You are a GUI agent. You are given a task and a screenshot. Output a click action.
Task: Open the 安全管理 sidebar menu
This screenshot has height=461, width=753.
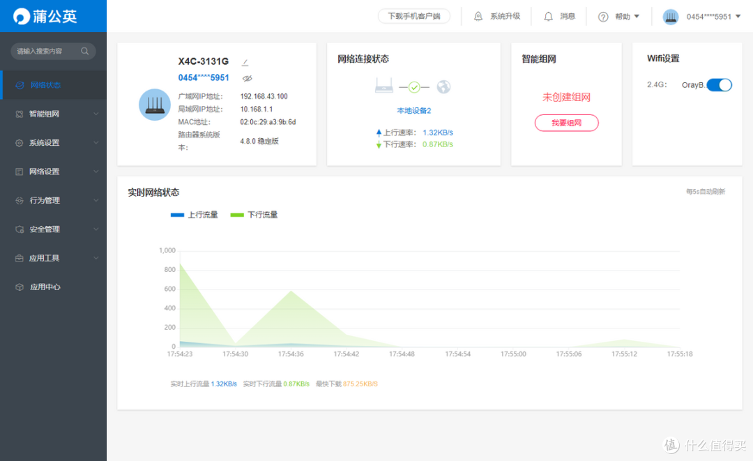coord(53,229)
